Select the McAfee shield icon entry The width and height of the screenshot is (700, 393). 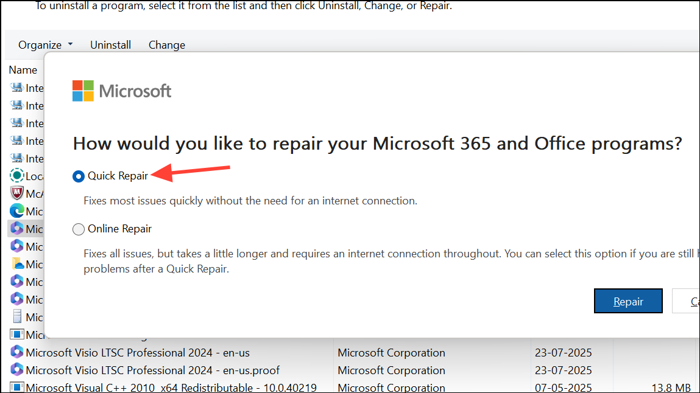(x=17, y=193)
